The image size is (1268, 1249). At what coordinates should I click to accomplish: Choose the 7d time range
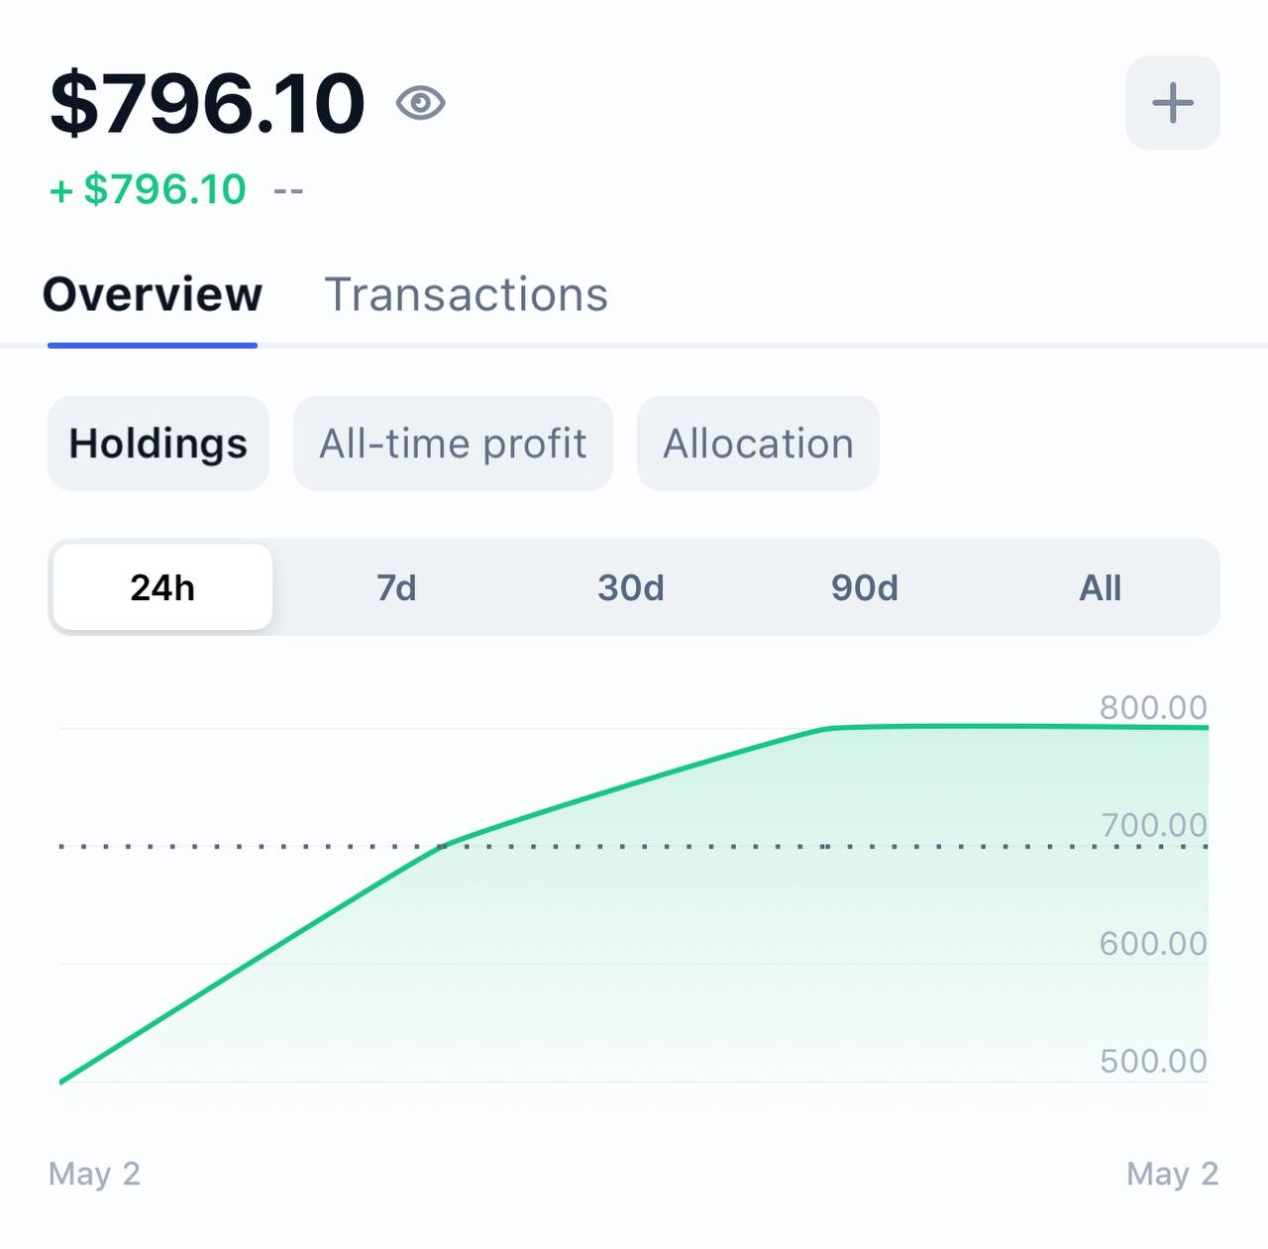pos(396,587)
